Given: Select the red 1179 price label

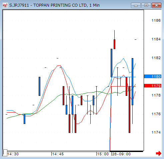Looking at the screenshot, I should [153, 86].
